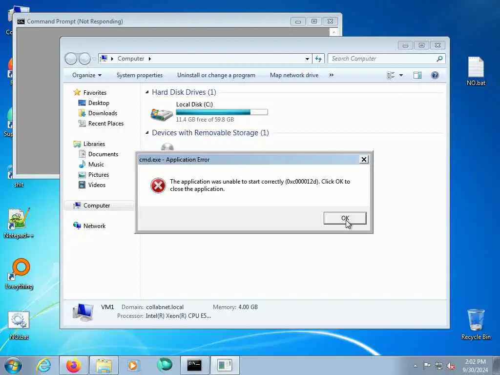Select Favorites in the navigation pane
This screenshot has height=375, width=500.
pyautogui.click(x=95, y=92)
